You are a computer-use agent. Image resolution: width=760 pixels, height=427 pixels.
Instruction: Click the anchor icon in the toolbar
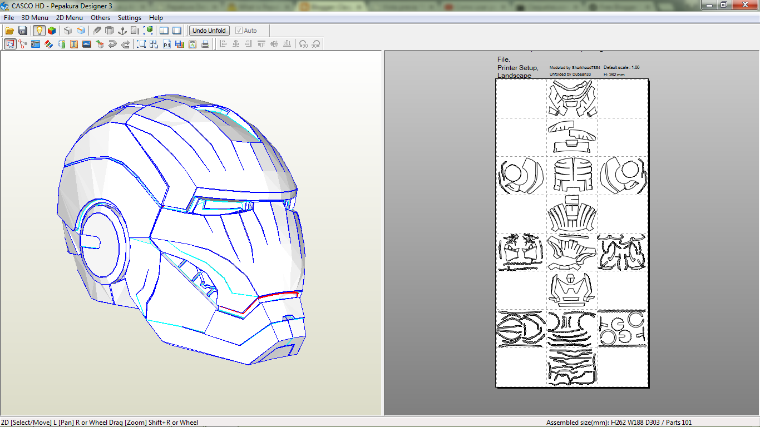click(122, 31)
